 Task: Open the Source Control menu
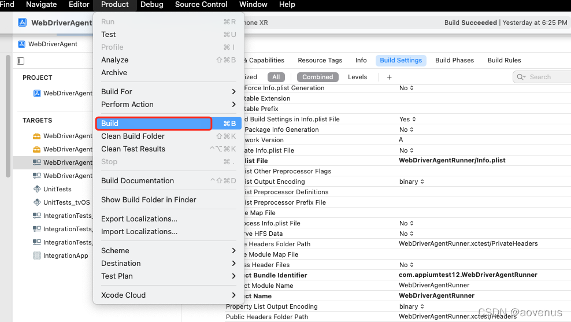(x=201, y=5)
